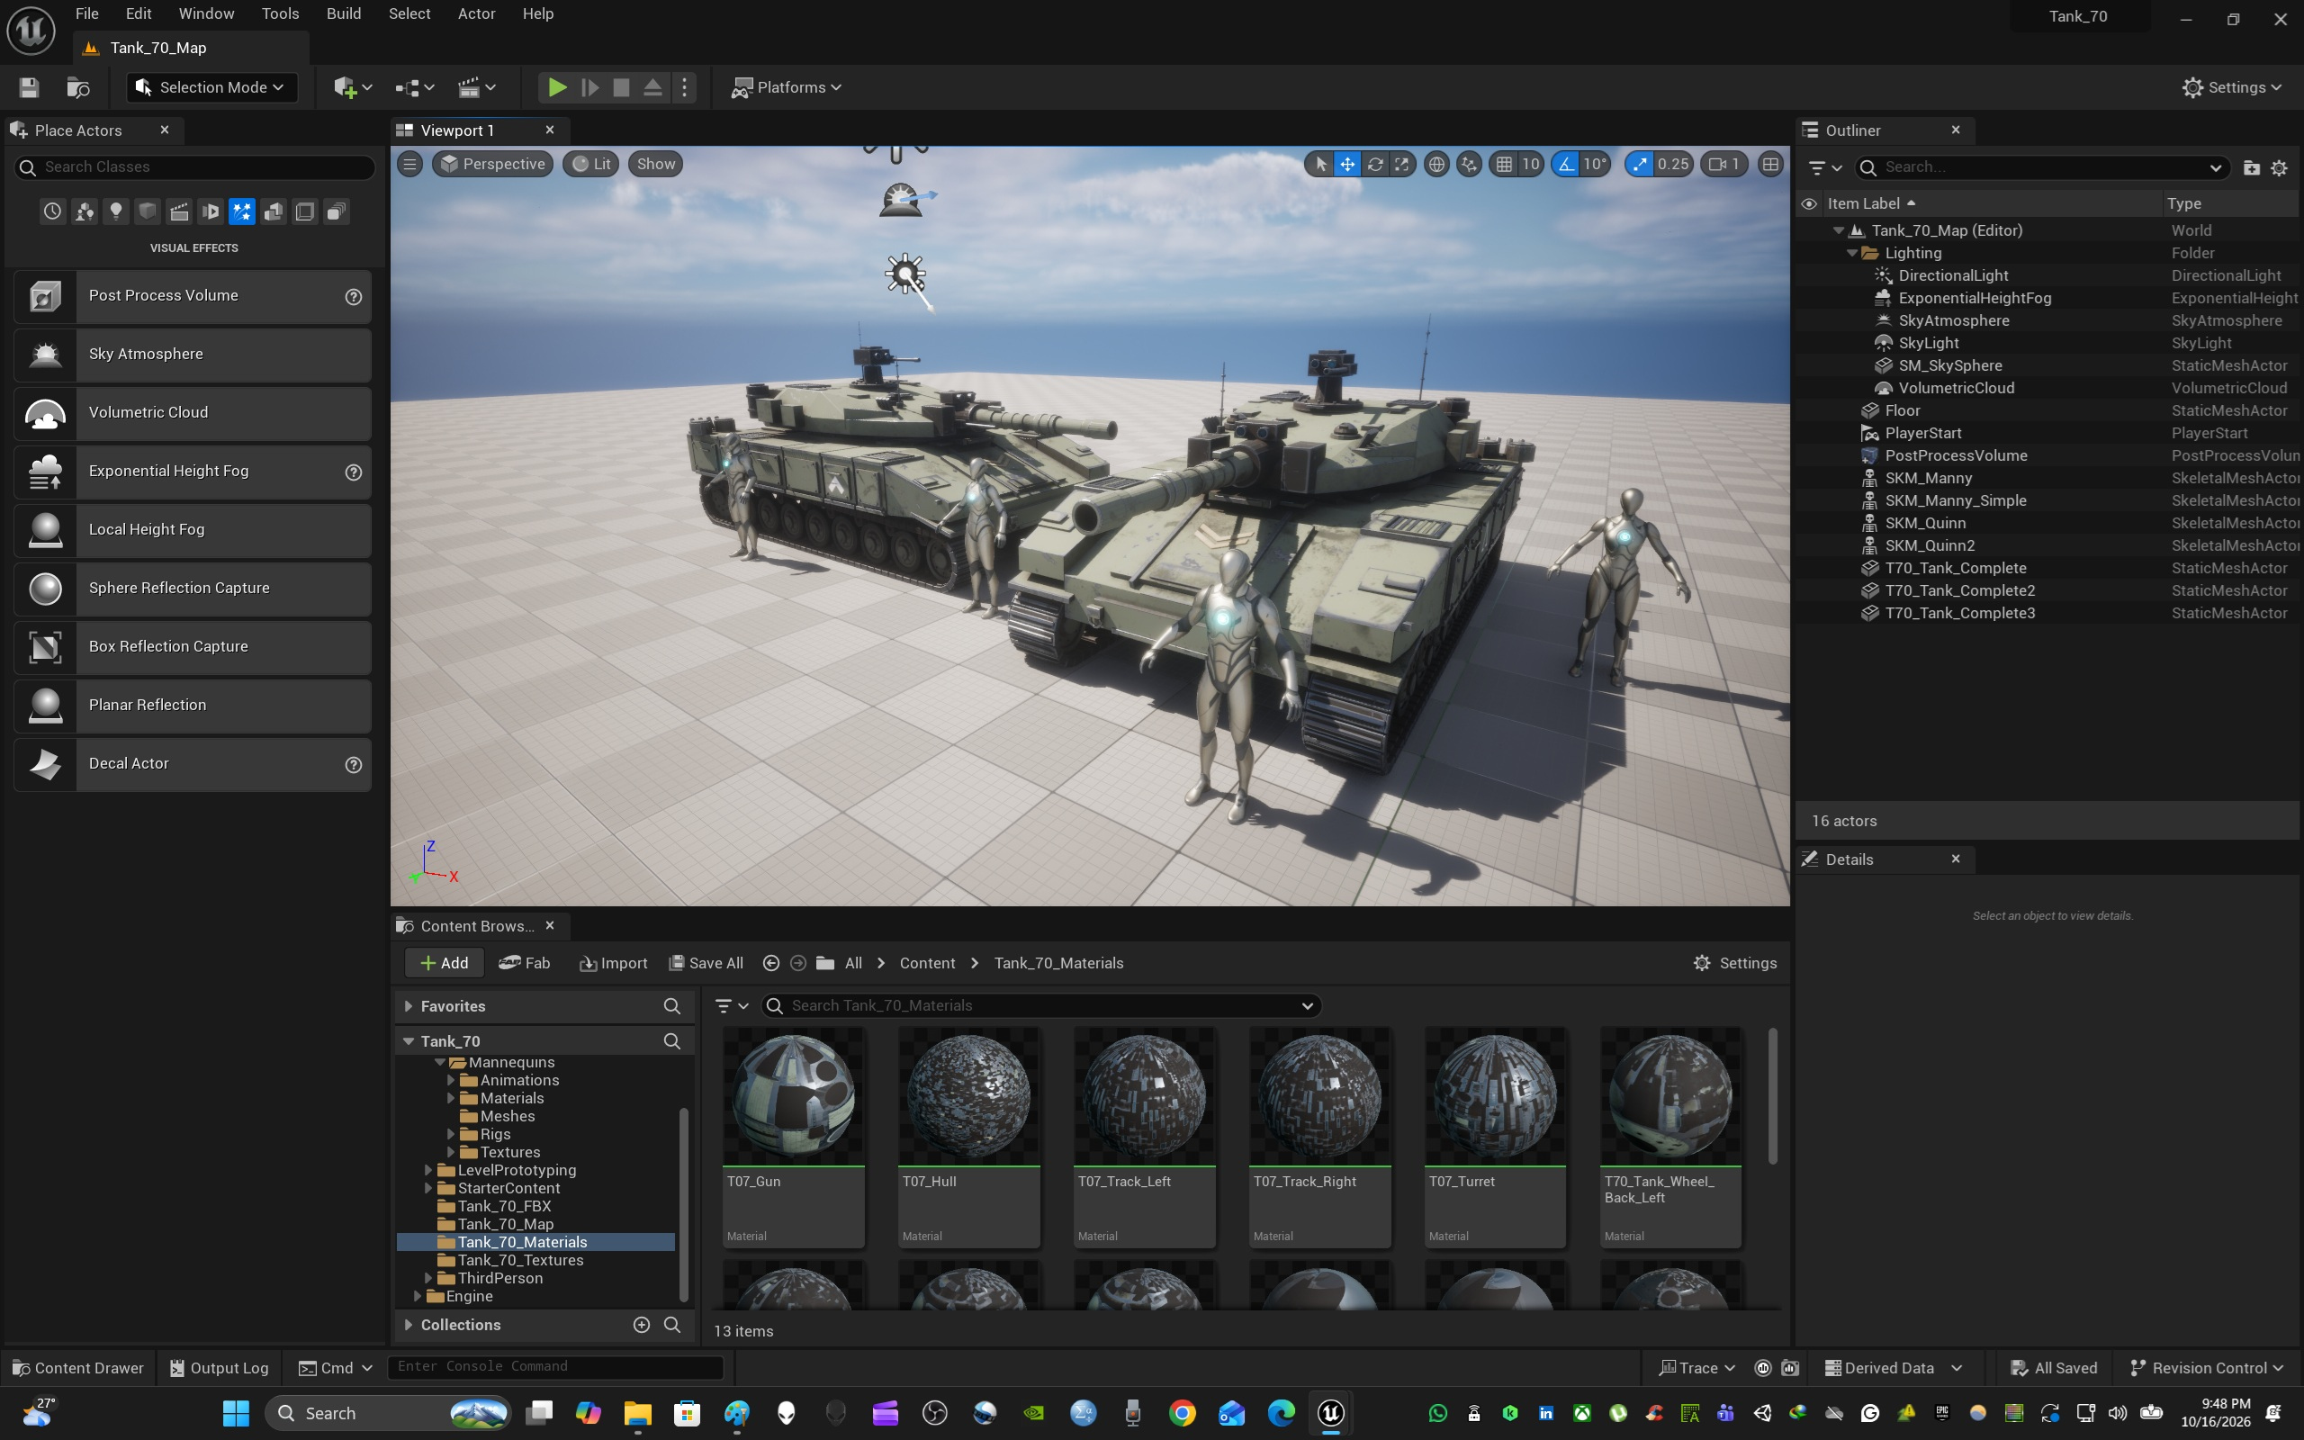2304x1440 pixels.
Task: Select the Visual Effects category toggle
Action: 242,211
